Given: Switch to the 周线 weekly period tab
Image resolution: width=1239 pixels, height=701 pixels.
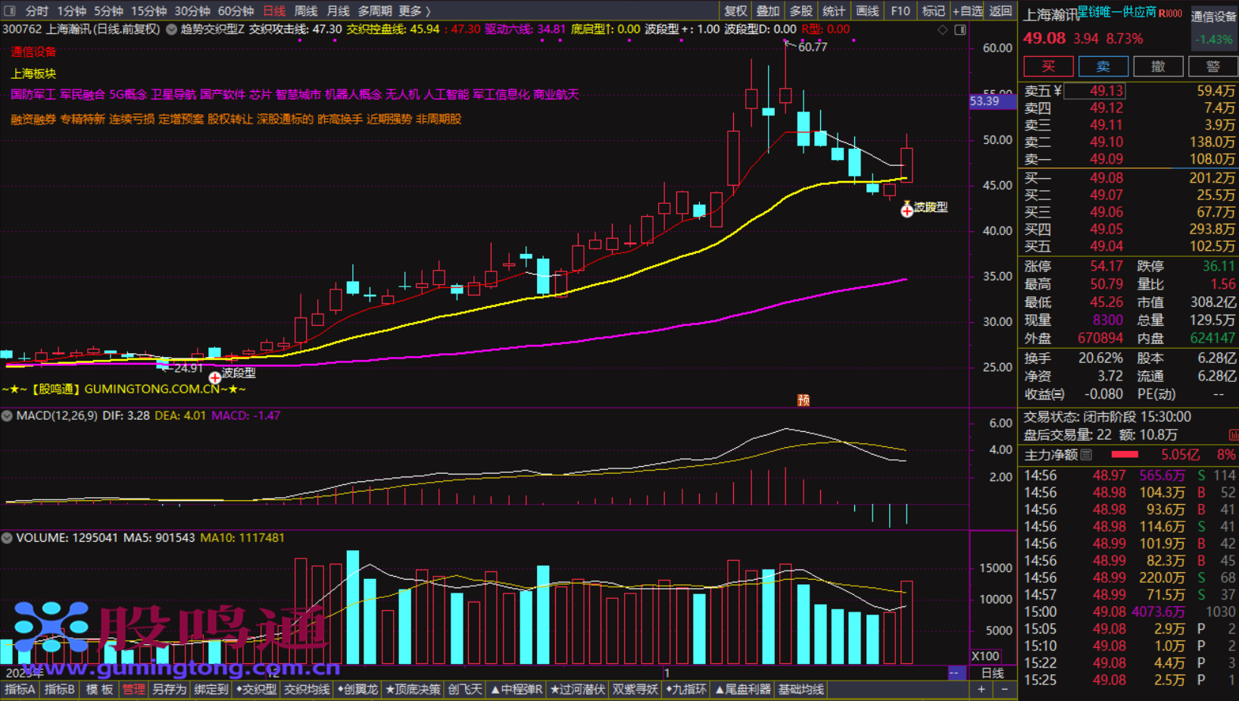Looking at the screenshot, I should tap(305, 11).
